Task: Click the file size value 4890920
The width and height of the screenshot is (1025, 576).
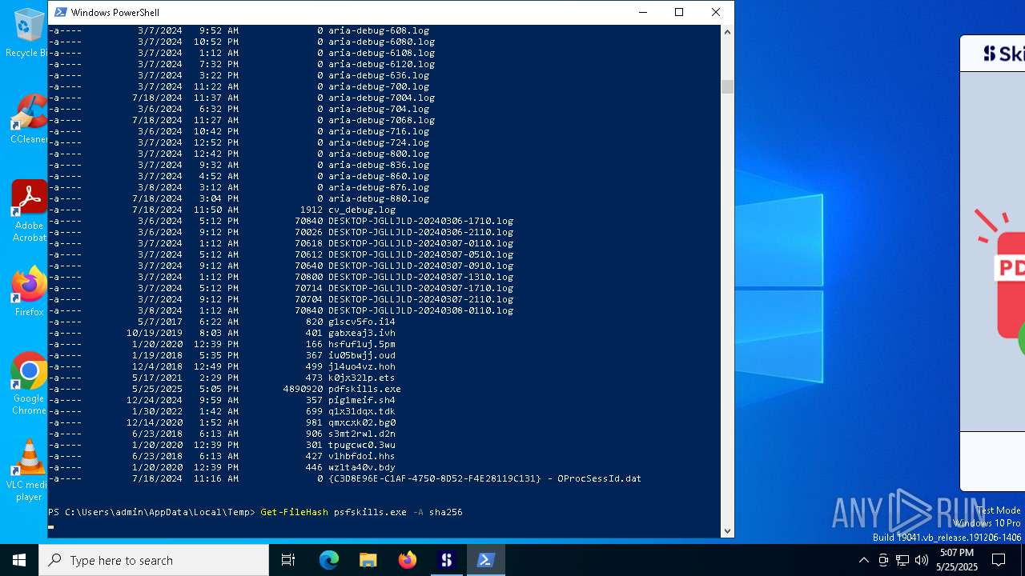Action: pyautogui.click(x=303, y=389)
